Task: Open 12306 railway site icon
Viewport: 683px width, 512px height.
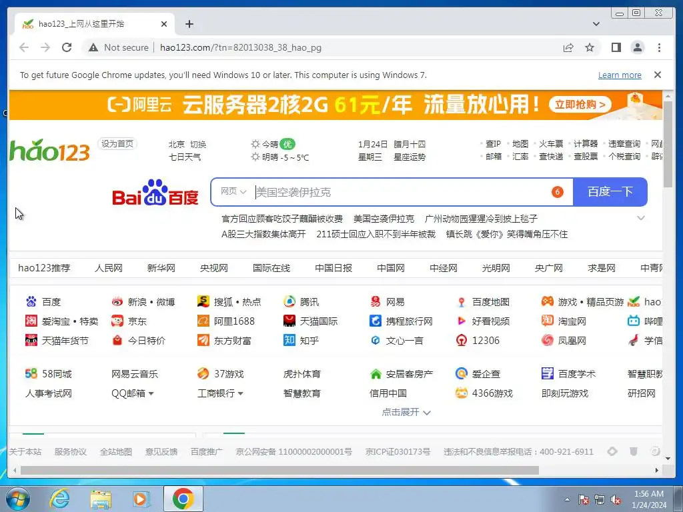Action: [x=462, y=340]
